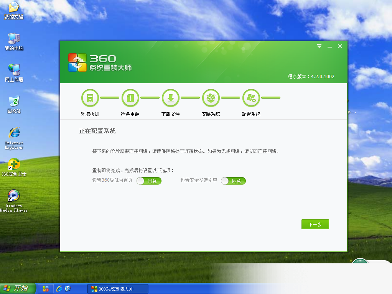Click the 重装即将完成 notice line
This screenshot has width=392, height=294.
[x=133, y=170]
